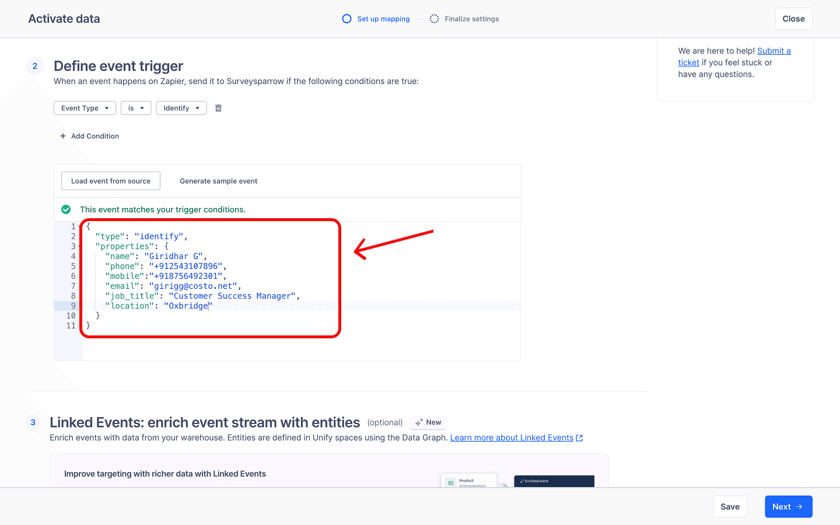
Task: Click line number 11 in the editor gutter
Action: coord(71,325)
